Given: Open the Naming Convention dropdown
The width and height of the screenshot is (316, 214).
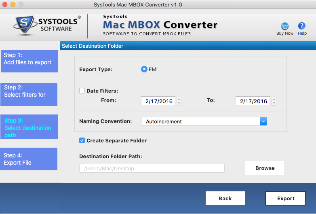Looking at the screenshot, I should 204,121.
